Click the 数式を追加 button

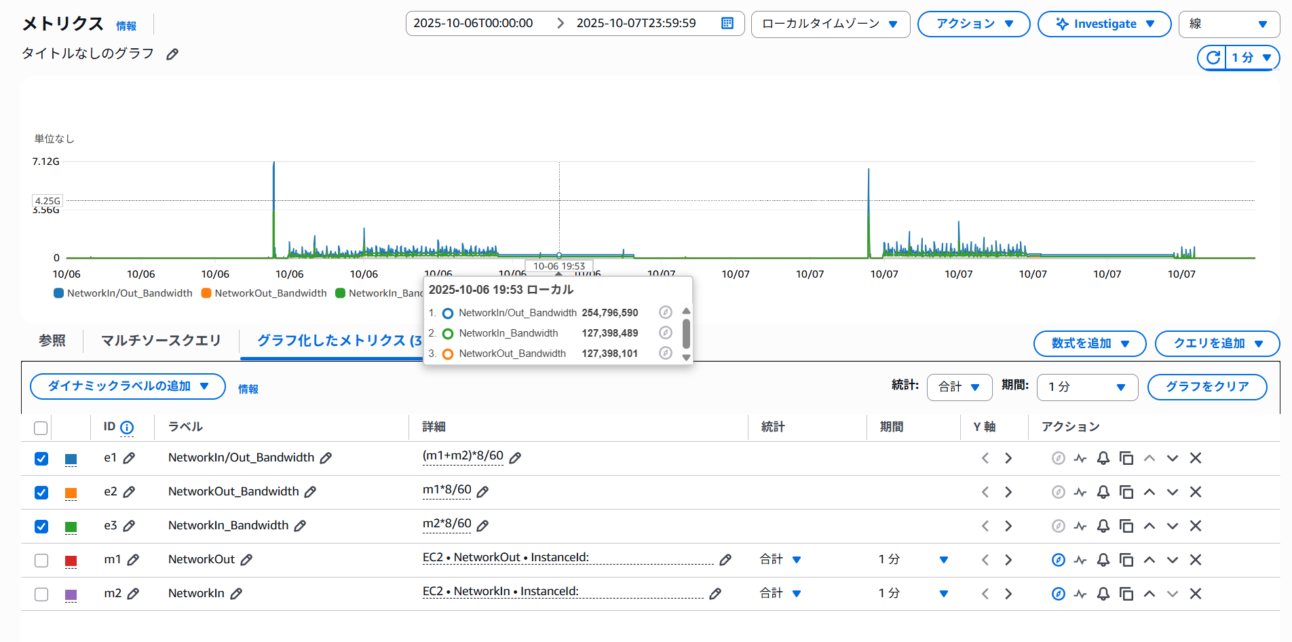point(1089,343)
